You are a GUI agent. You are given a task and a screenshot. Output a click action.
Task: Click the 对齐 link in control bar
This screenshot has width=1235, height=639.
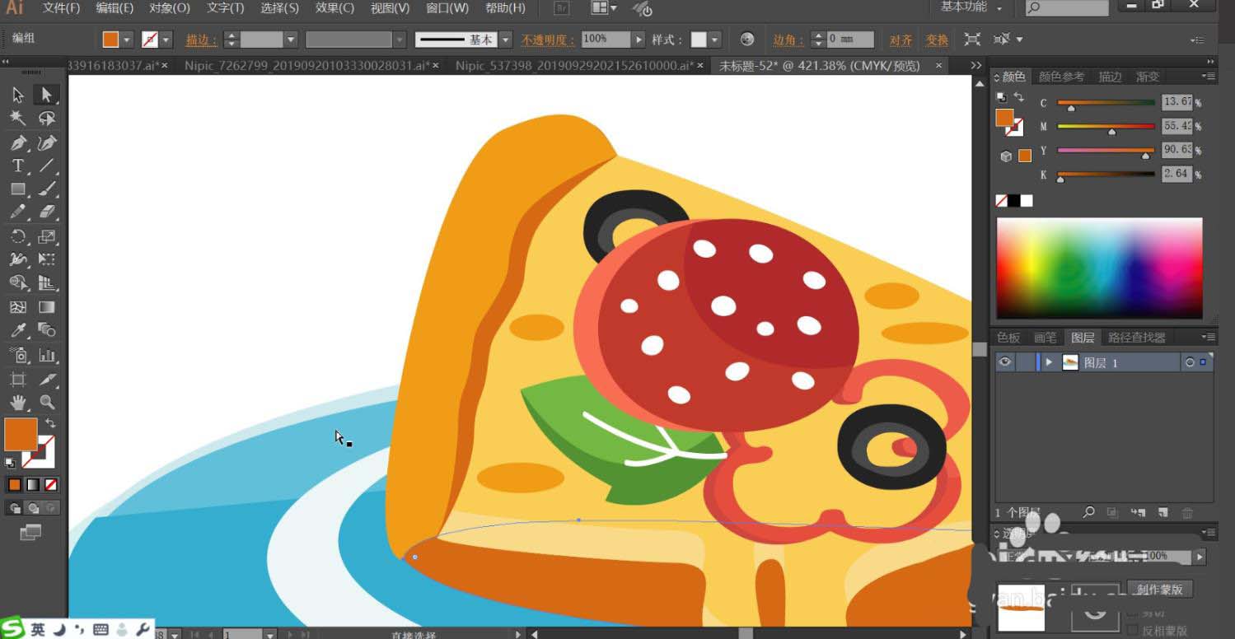(901, 40)
